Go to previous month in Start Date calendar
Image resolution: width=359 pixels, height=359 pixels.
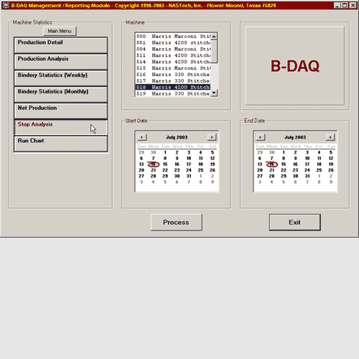pos(142,137)
